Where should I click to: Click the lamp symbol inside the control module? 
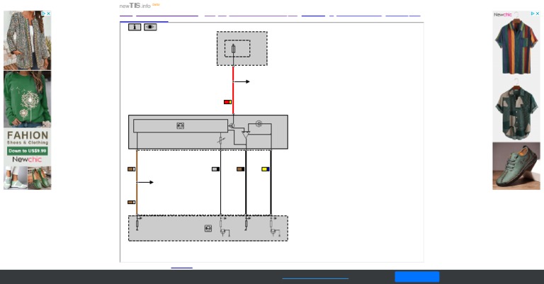coord(259,123)
